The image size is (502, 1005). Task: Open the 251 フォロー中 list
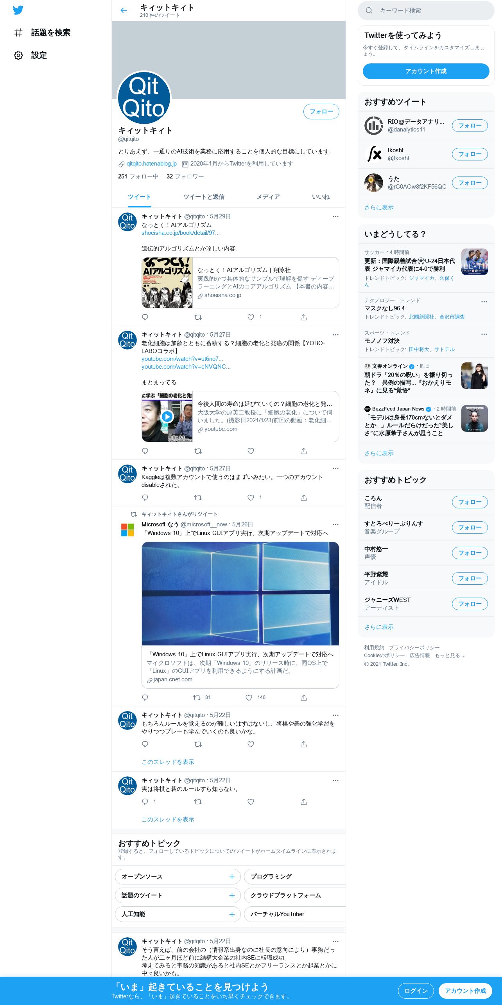(x=138, y=177)
